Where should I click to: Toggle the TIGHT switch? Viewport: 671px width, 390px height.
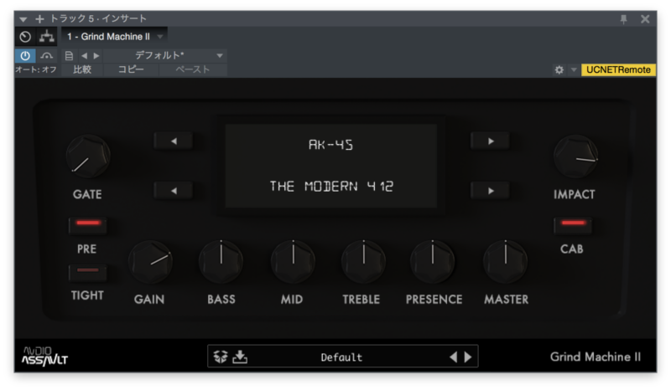pos(88,273)
